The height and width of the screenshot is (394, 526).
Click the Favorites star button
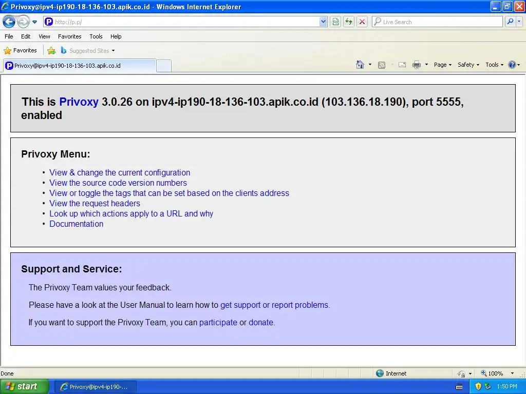(x=20, y=51)
